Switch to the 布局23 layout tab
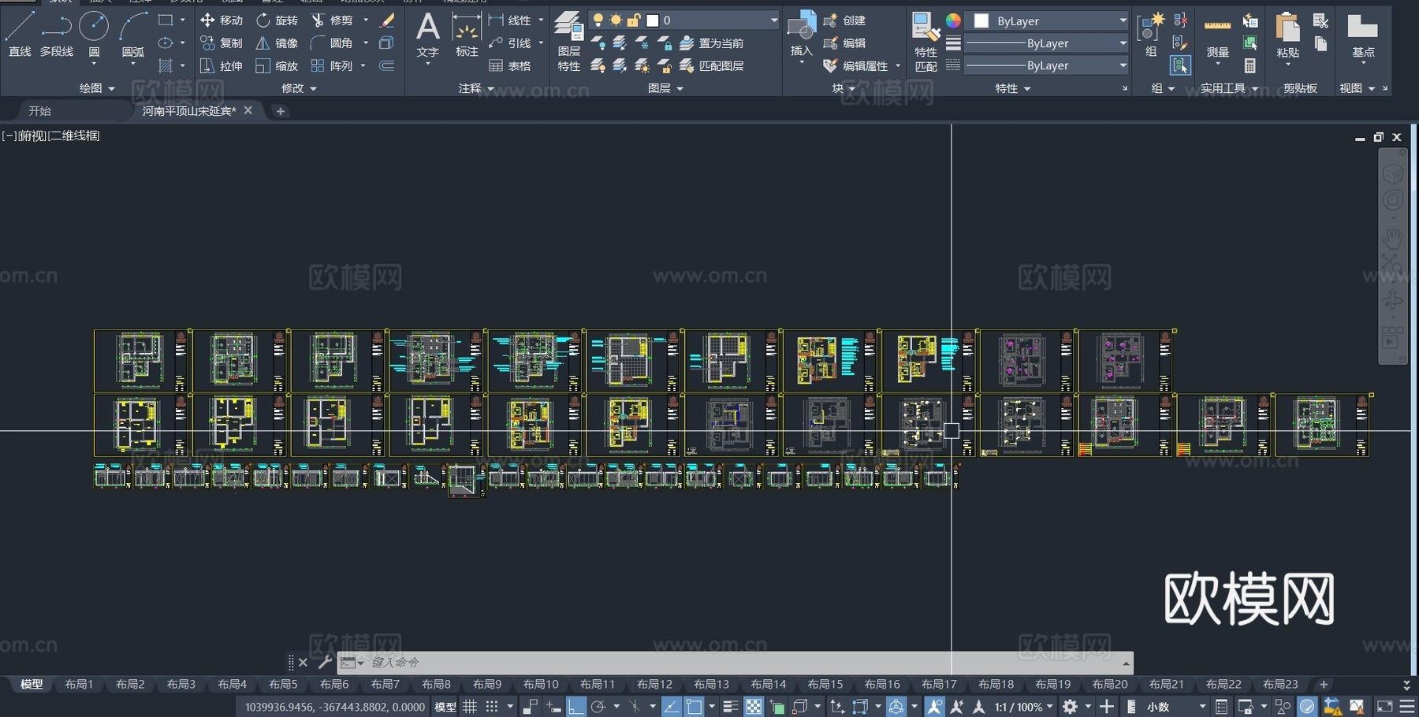Viewport: 1419px width, 717px height. (x=1279, y=684)
